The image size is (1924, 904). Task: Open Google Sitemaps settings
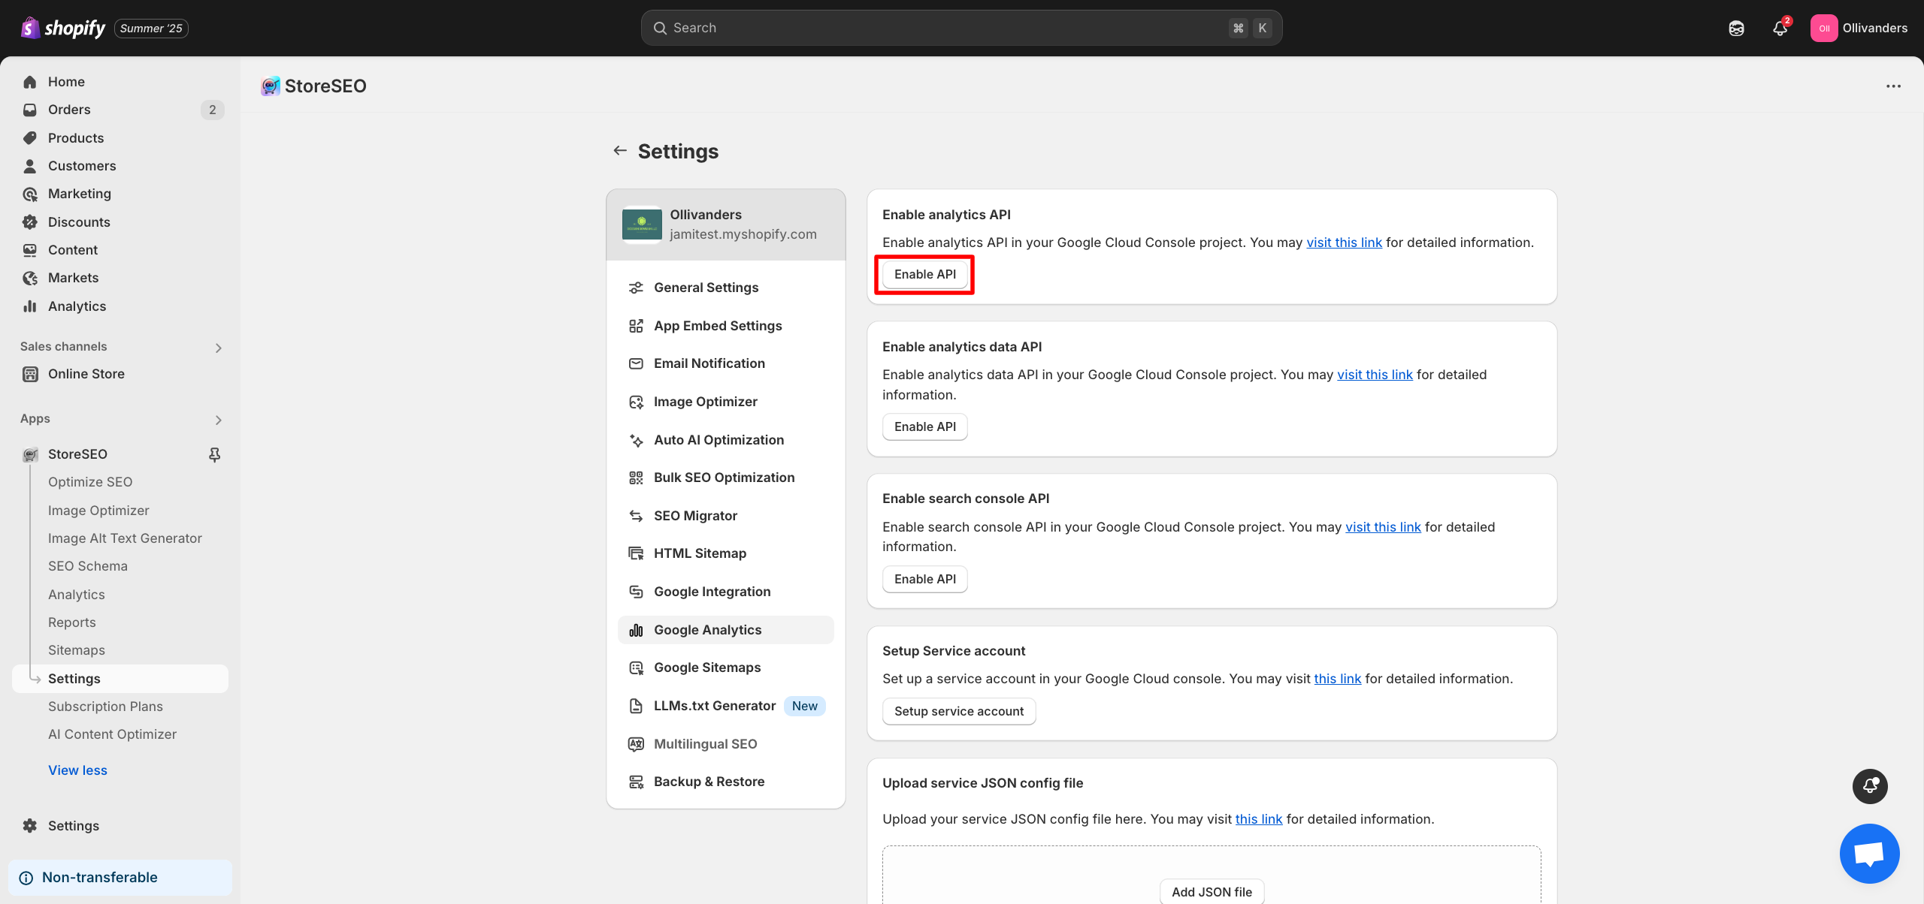pos(726,667)
